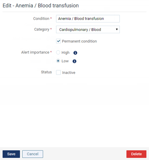Toggle the Permanent condition checkbox
This screenshot has height=160, width=149.
point(58,41)
